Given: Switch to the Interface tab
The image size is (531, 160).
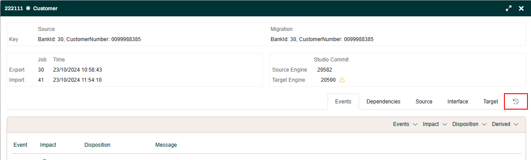Looking at the screenshot, I should [457, 102].
